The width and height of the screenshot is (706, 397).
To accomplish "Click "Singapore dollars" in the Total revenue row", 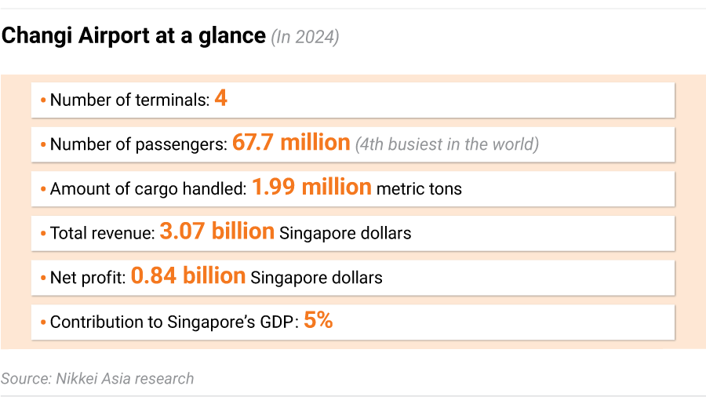I will click(x=345, y=233).
